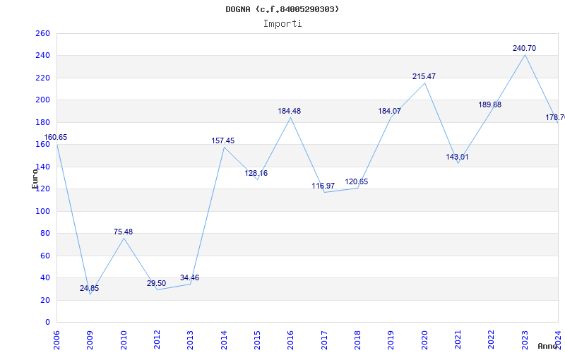The height and width of the screenshot is (353, 565).
Task: Click the x-axis year 2022
Action: 491,340
